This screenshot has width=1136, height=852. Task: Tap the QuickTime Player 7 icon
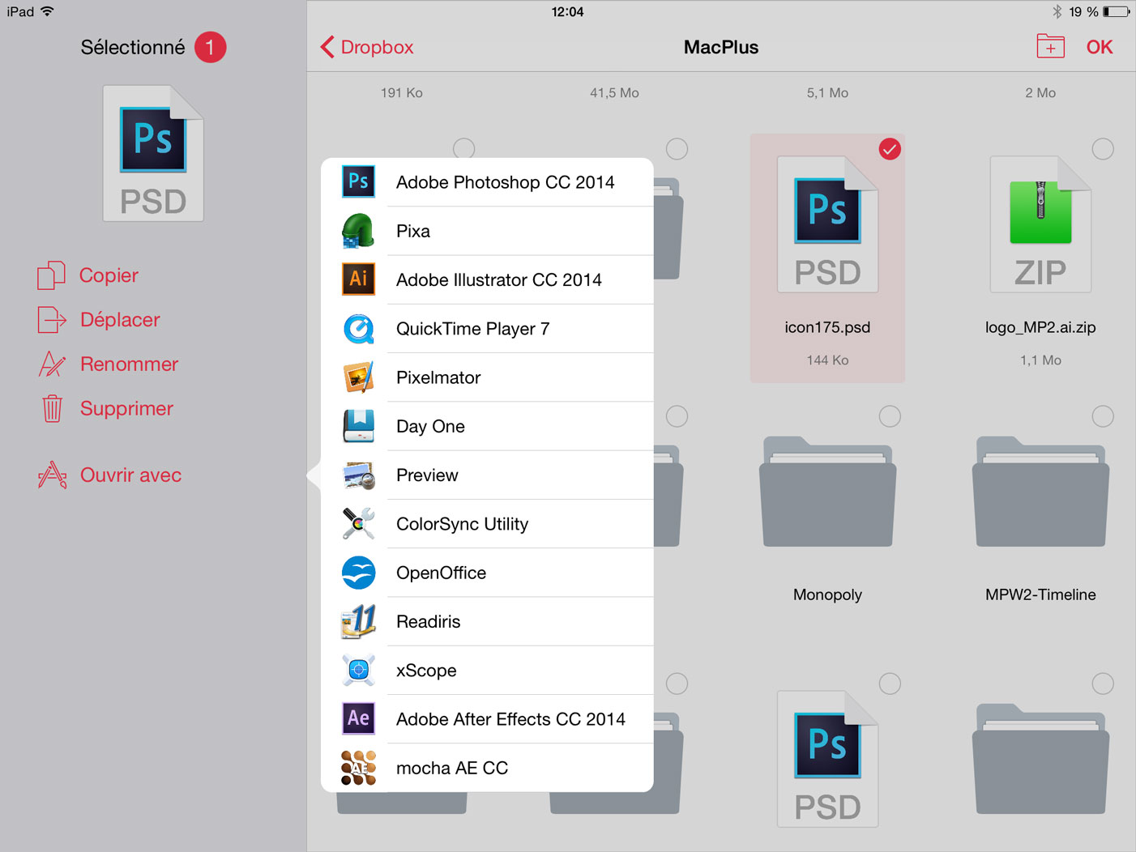coord(358,329)
